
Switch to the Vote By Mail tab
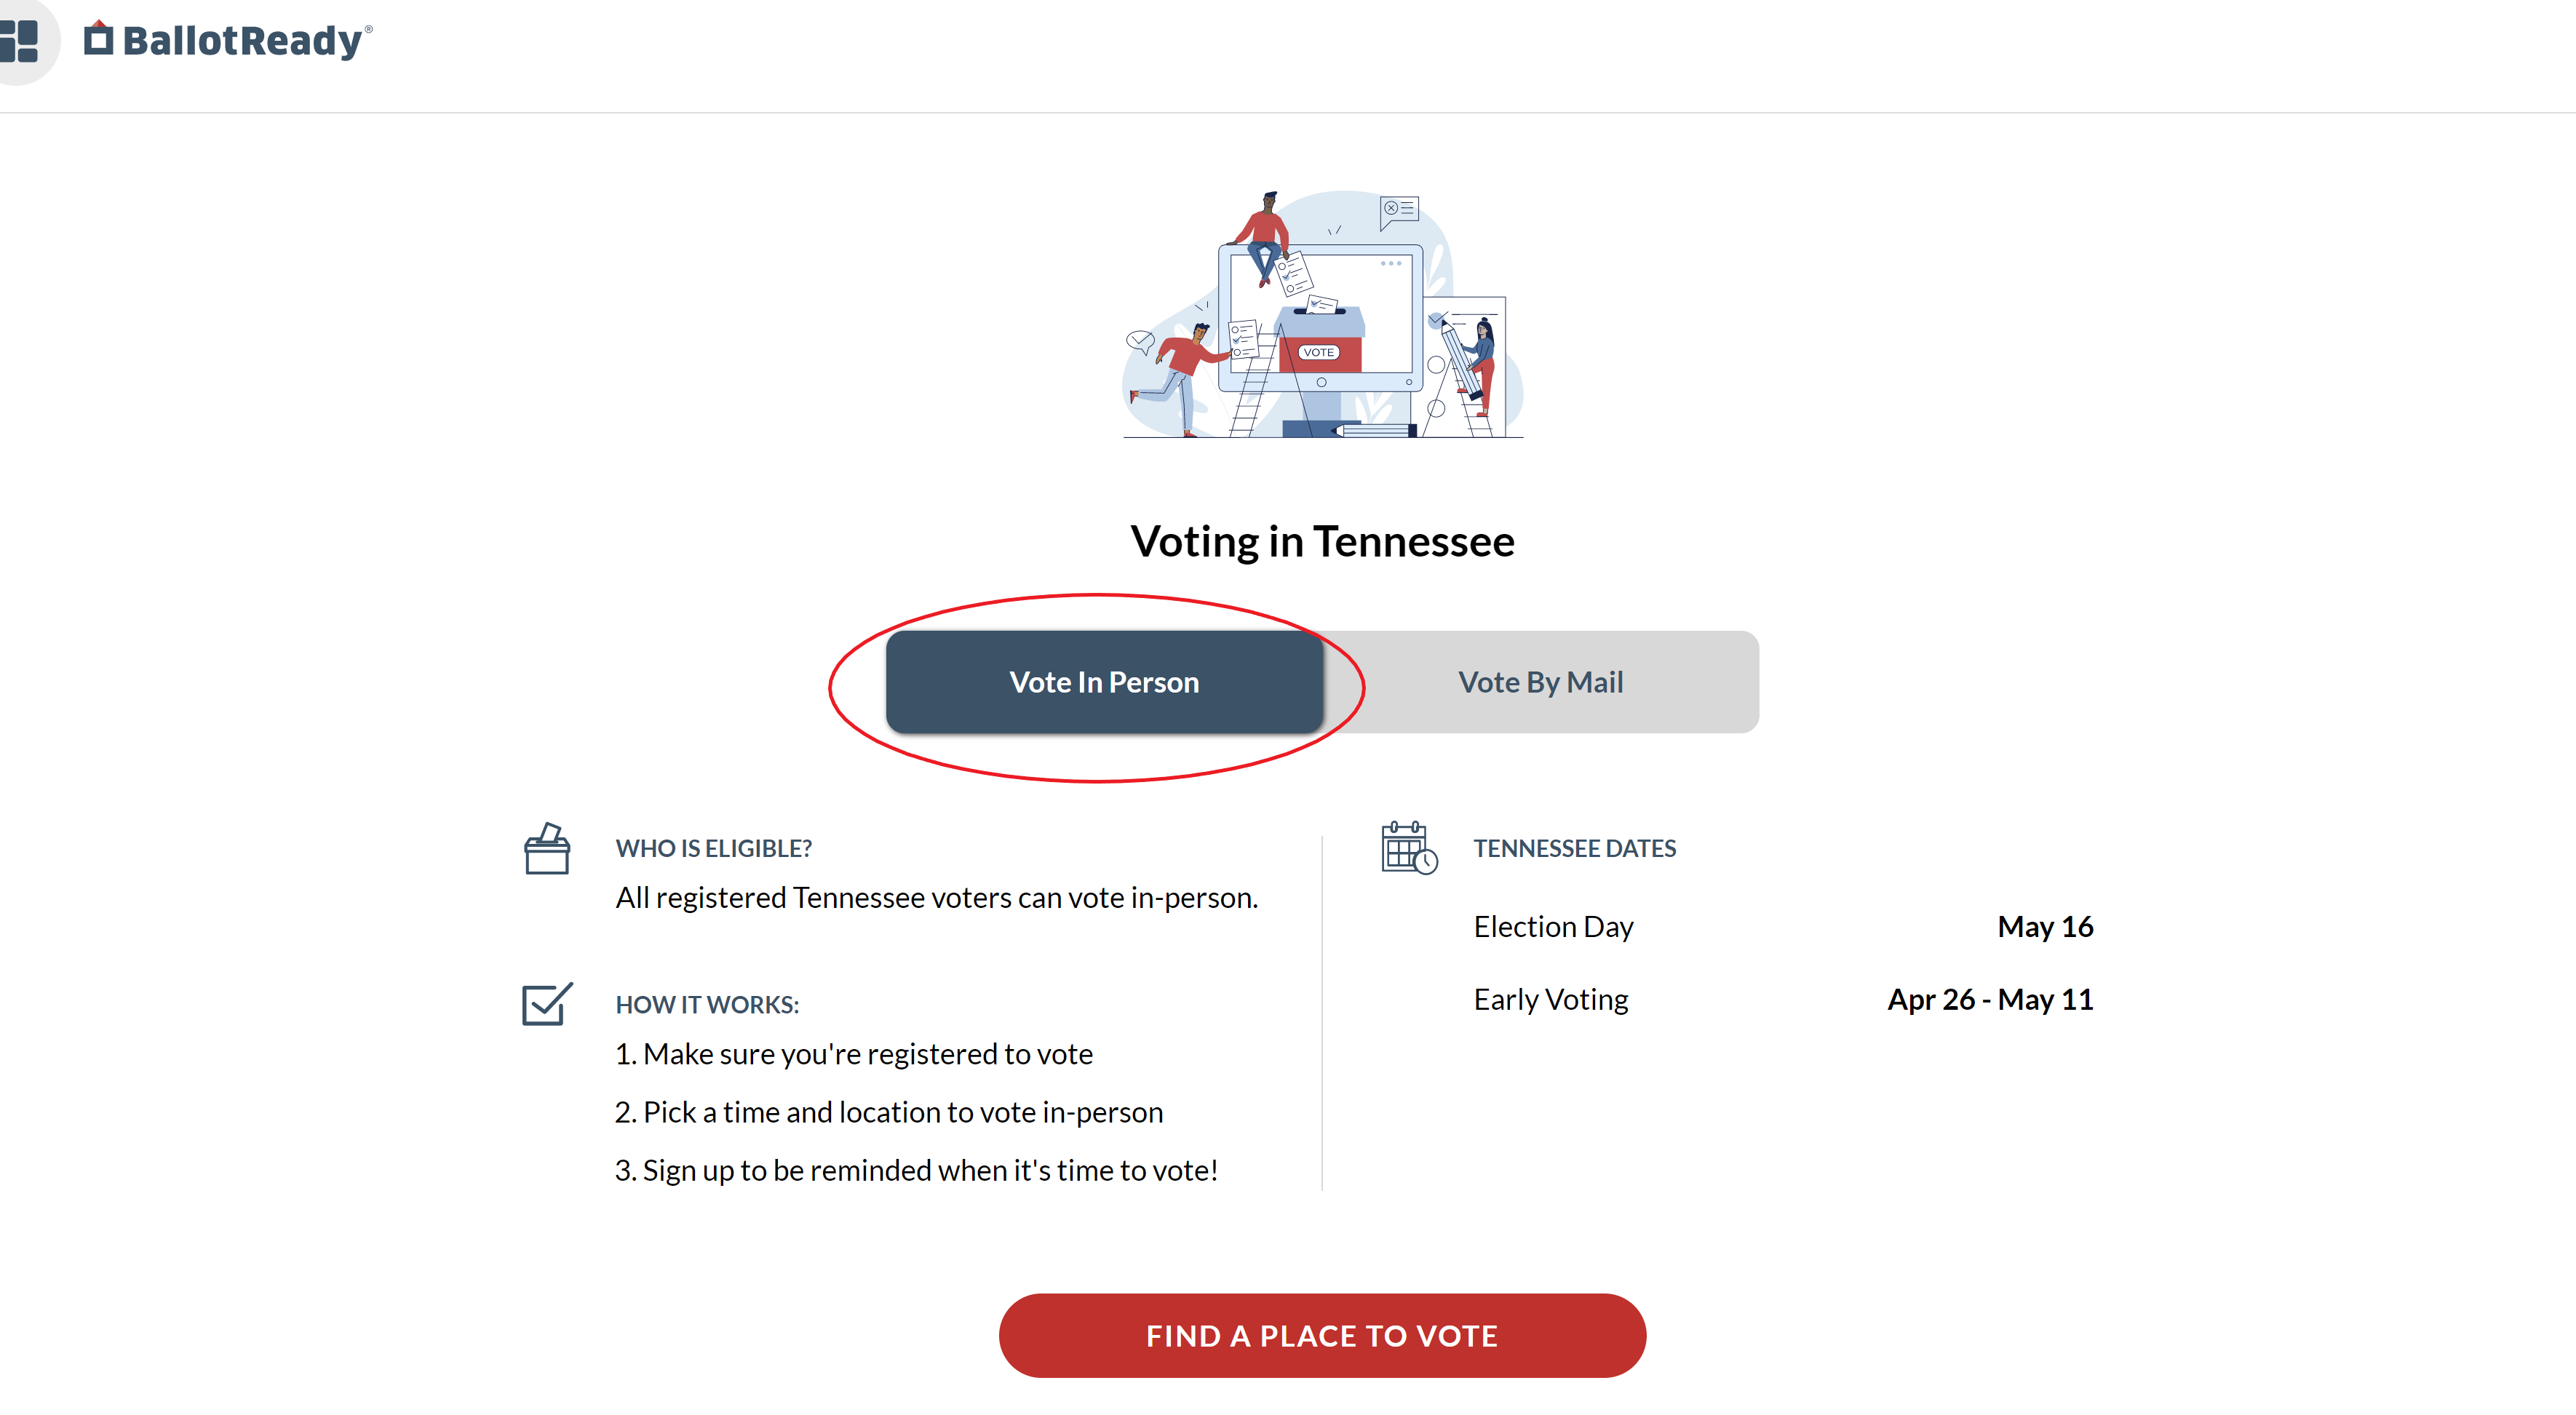pyautogui.click(x=1540, y=682)
